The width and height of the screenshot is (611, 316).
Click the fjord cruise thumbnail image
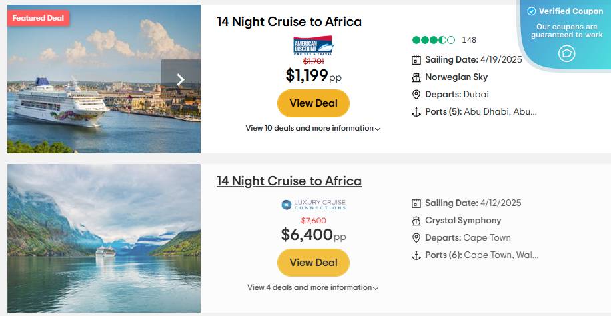[104, 238]
